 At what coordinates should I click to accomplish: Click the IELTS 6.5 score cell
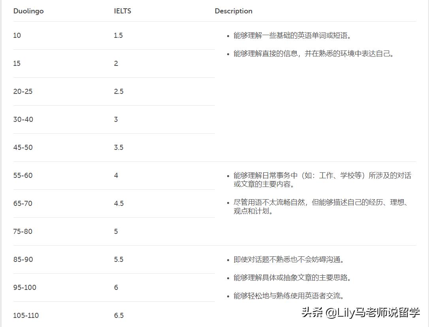tap(119, 316)
